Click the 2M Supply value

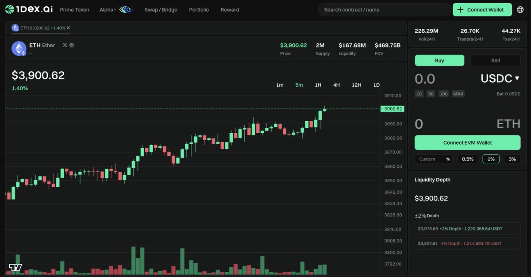320,46
